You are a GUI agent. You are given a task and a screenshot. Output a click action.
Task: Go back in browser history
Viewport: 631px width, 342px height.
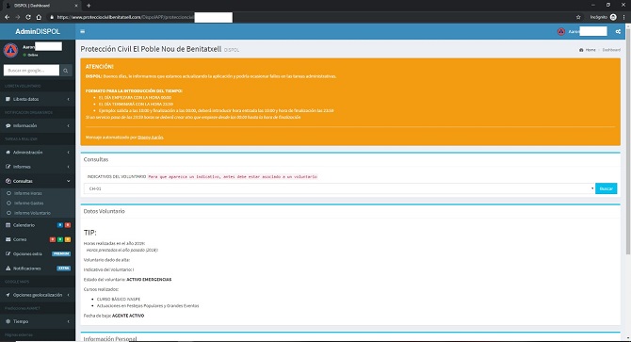click(7, 17)
